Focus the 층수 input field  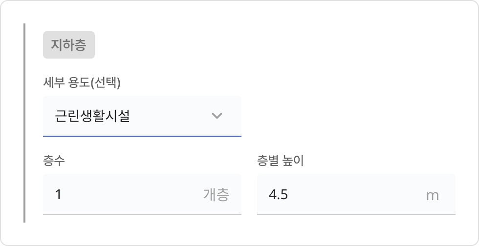coord(122,195)
